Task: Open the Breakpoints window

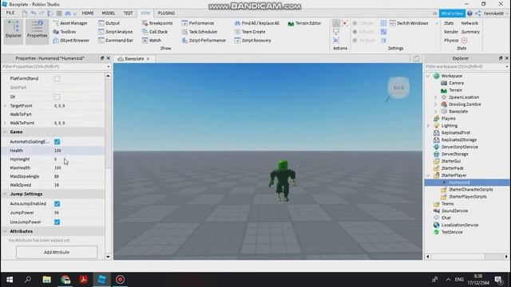Action: [157, 23]
